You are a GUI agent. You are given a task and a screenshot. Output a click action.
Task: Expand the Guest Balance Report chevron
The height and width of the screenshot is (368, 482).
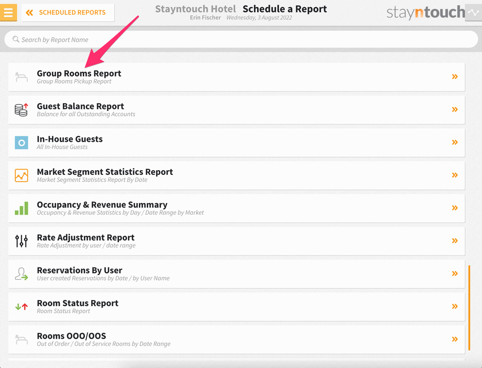click(455, 109)
